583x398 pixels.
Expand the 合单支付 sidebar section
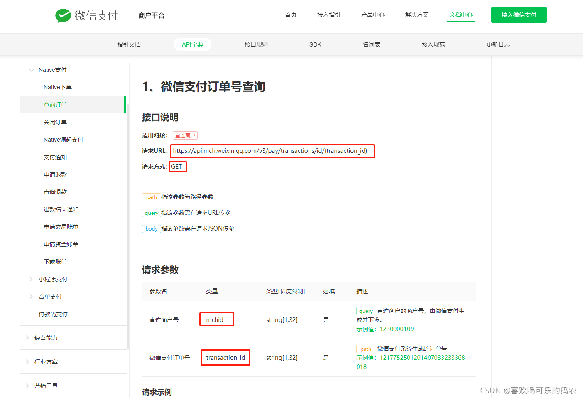coord(31,296)
